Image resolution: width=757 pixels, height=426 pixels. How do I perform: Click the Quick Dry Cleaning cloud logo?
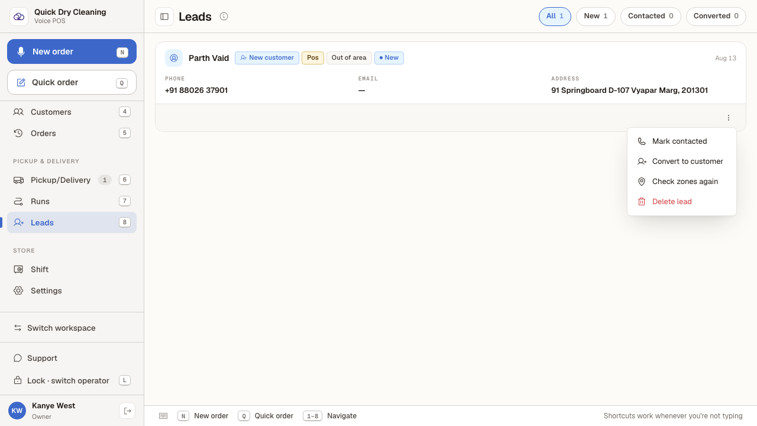[19, 17]
